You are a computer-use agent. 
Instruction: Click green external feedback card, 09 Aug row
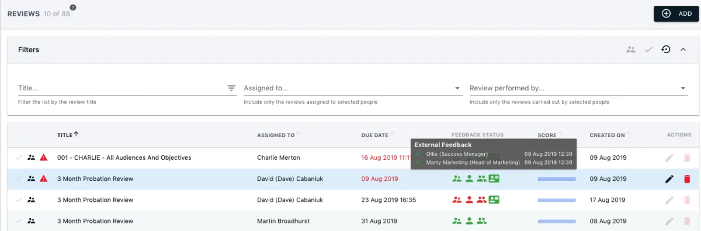[x=494, y=178]
